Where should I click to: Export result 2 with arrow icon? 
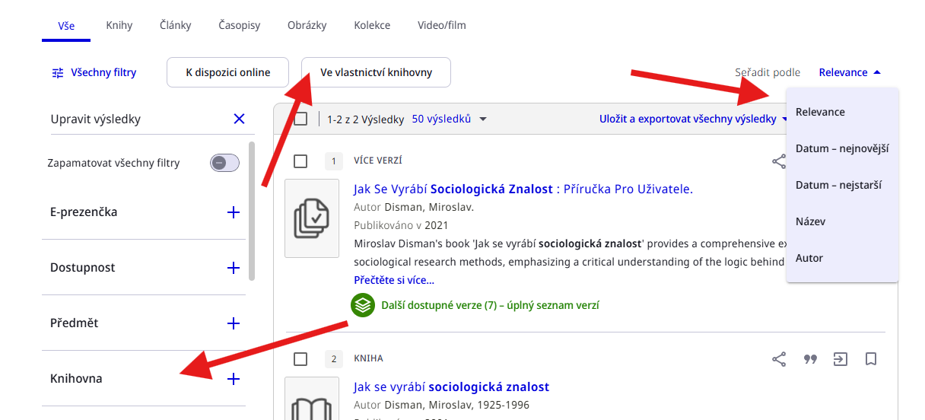pyautogui.click(x=841, y=359)
